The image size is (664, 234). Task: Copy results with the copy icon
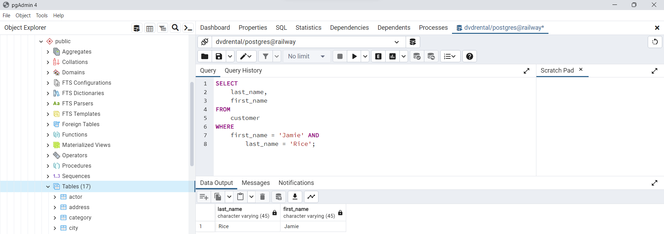coord(218,197)
